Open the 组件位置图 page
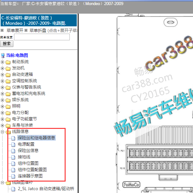 click(28, 163)
